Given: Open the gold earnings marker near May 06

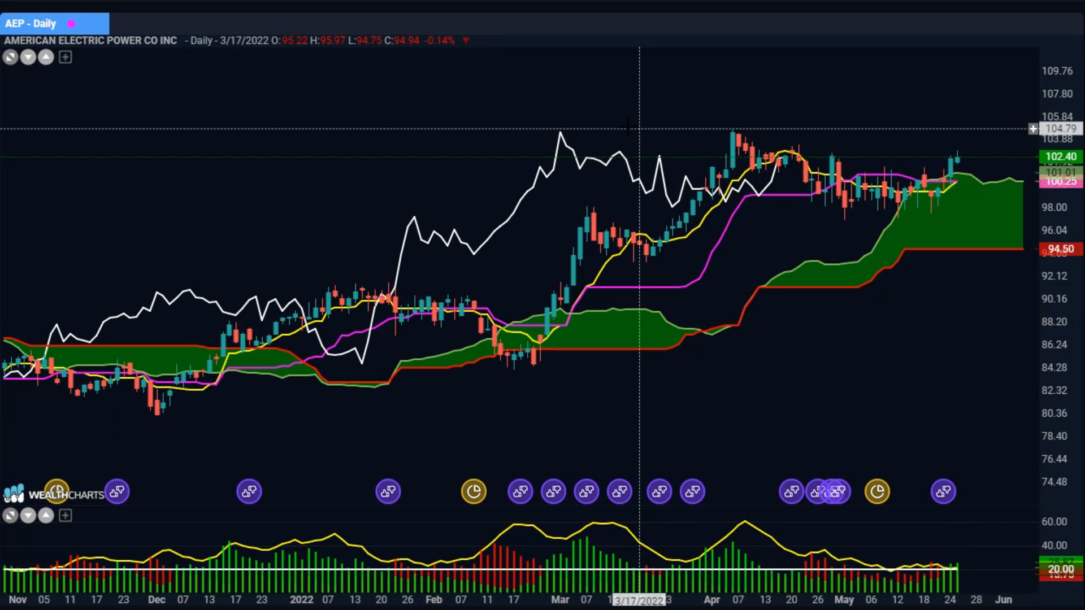Looking at the screenshot, I should pos(878,491).
